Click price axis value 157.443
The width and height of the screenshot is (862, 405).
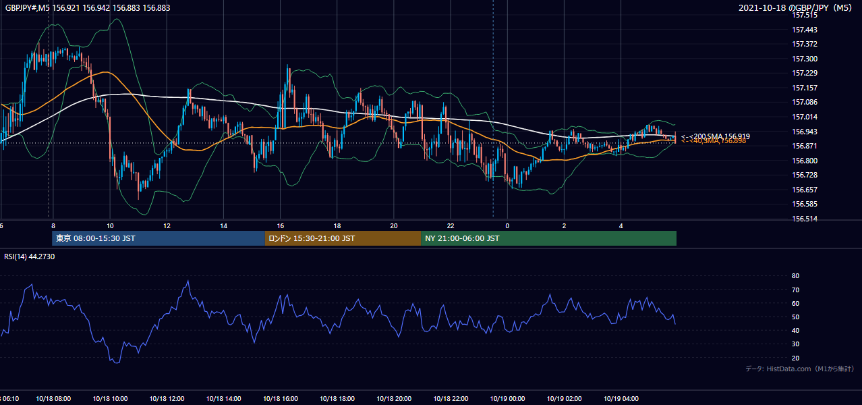804,30
